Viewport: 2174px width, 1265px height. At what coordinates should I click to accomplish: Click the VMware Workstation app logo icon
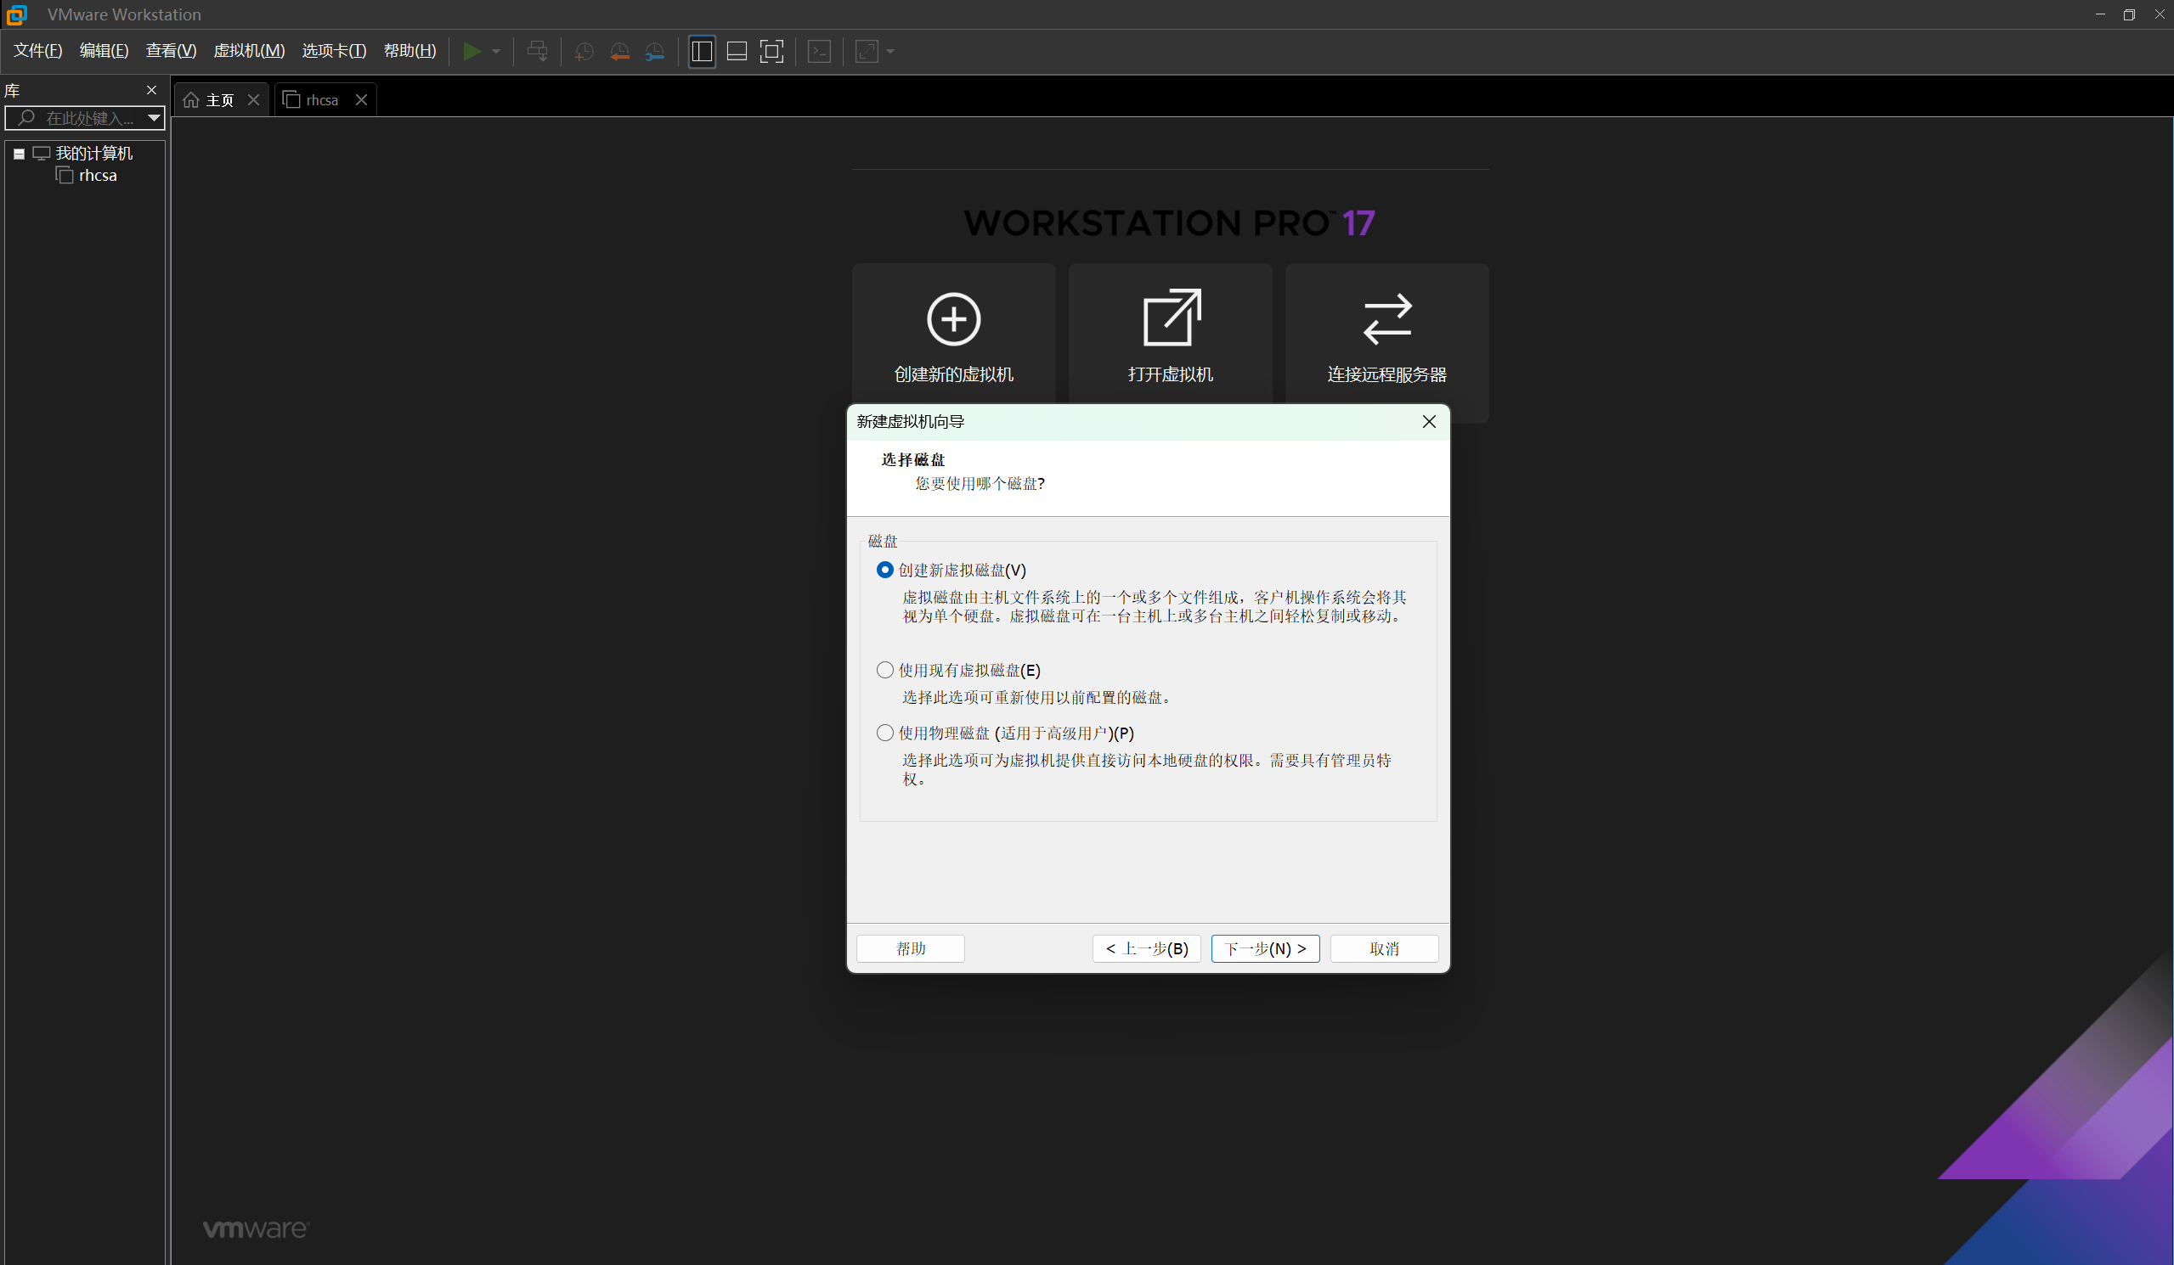[x=16, y=14]
